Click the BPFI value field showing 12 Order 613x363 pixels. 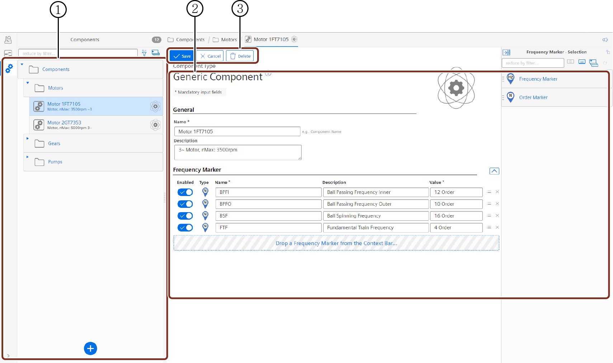[456, 192]
